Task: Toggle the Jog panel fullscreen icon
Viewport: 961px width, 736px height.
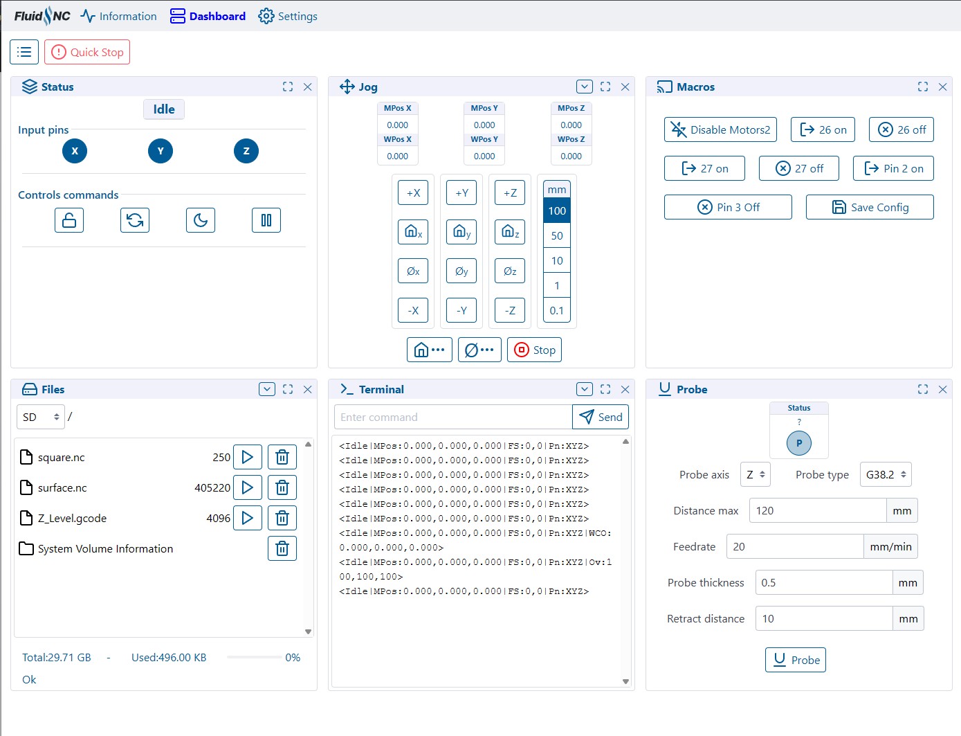Action: point(605,87)
